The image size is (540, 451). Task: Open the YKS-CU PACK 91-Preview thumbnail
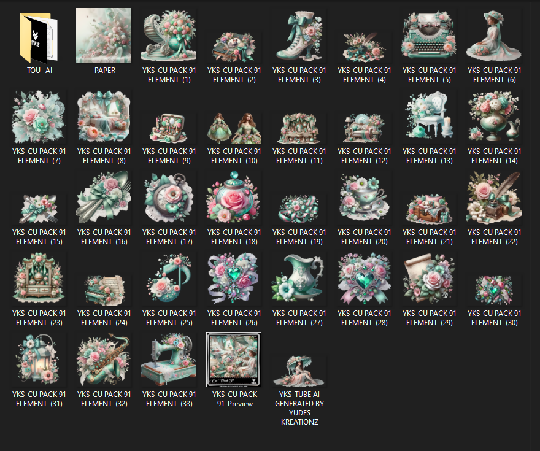[234, 360]
